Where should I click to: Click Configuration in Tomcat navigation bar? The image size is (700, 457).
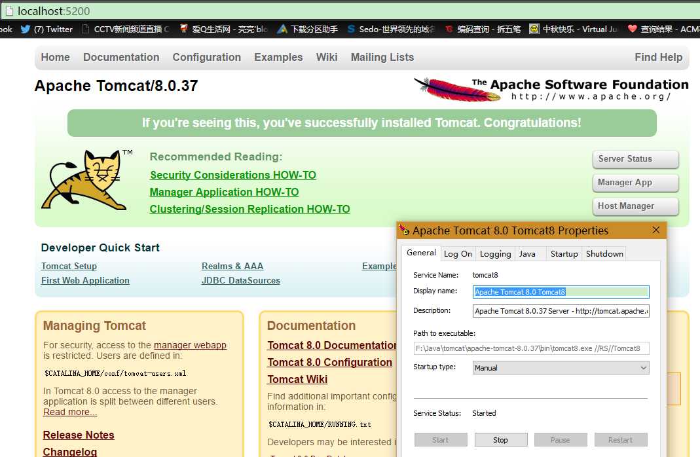207,57
